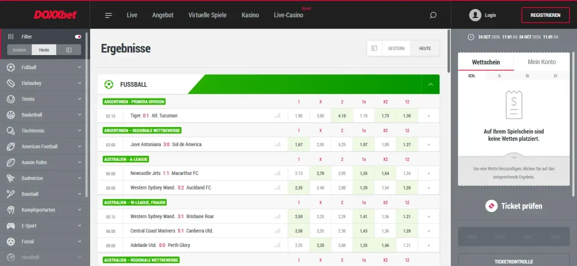Screen dimensions: 577x266
Task: Select ticket tab IV.
Action: [555, 76]
